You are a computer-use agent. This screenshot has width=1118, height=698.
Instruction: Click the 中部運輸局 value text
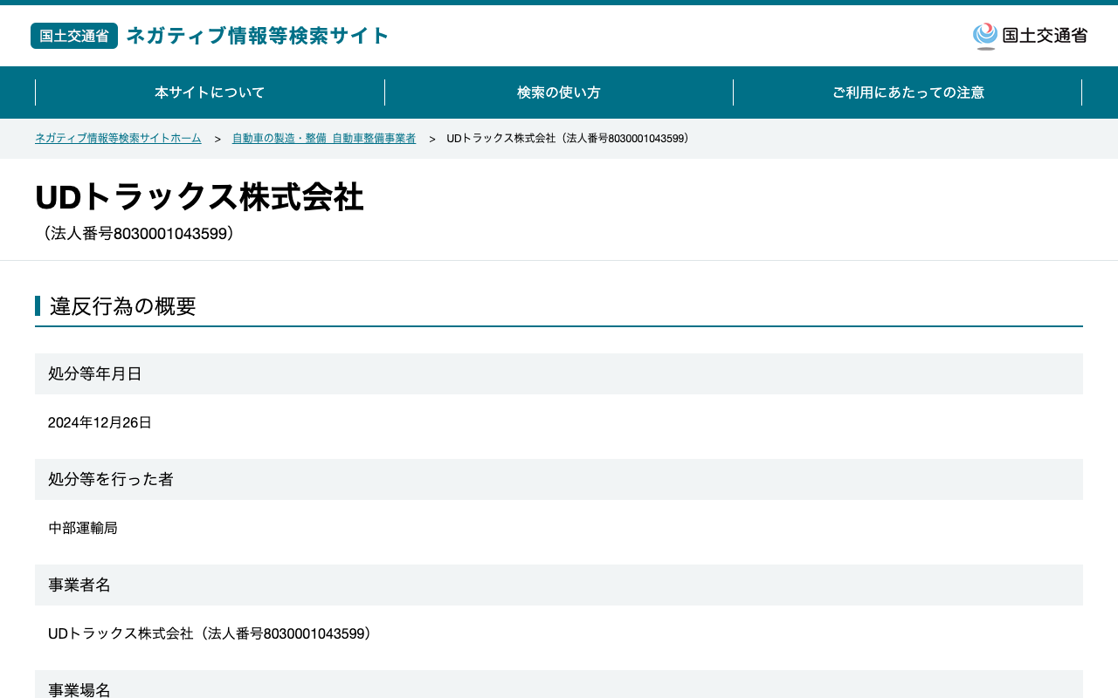coord(83,528)
